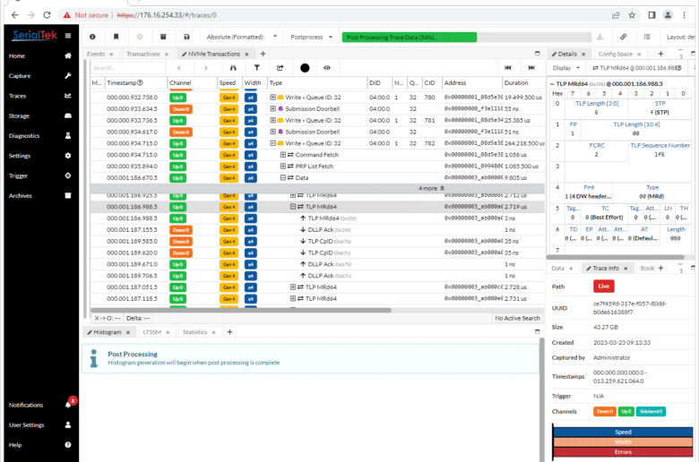This screenshot has width=699, height=462.
Task: Expand Write Queue ID 32 row CID 781
Action: [272, 120]
